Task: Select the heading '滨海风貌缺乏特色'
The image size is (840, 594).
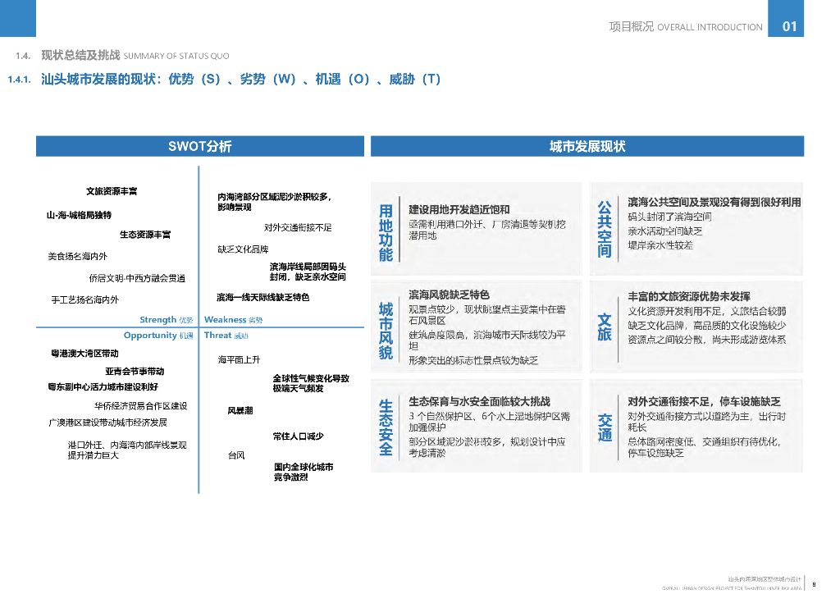Action: point(449,295)
